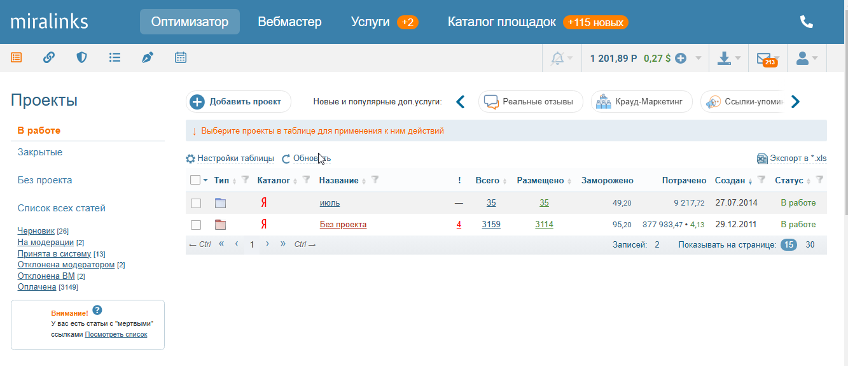The width and height of the screenshot is (848, 366).
Task: Expand the select-all checkbox dropdown arrow
Action: pyautogui.click(x=205, y=181)
